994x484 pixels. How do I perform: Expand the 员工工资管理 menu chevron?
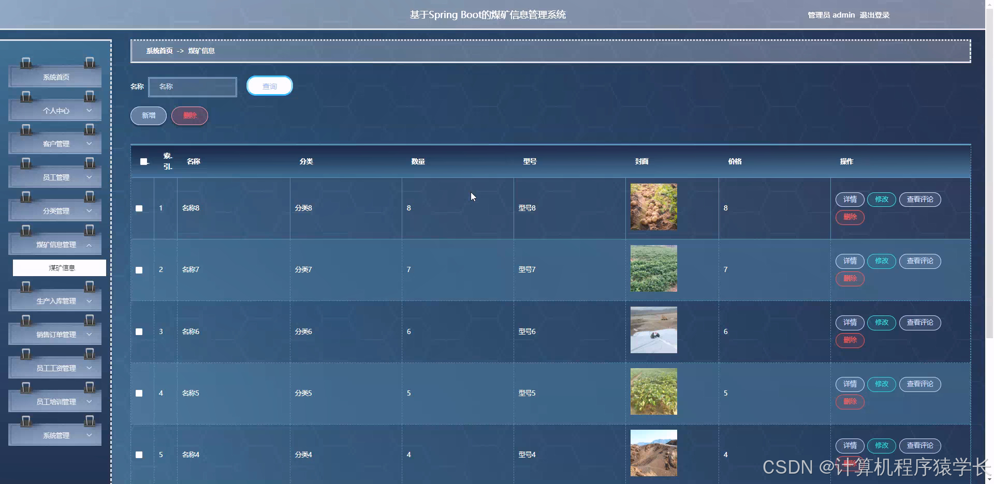pos(89,368)
